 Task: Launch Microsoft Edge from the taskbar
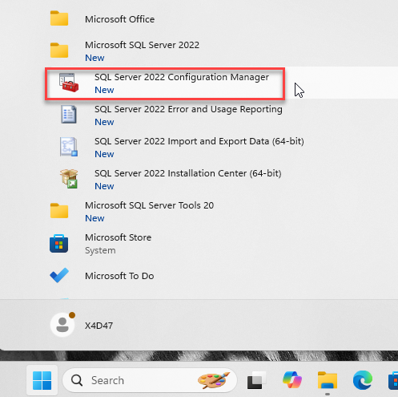(x=363, y=380)
